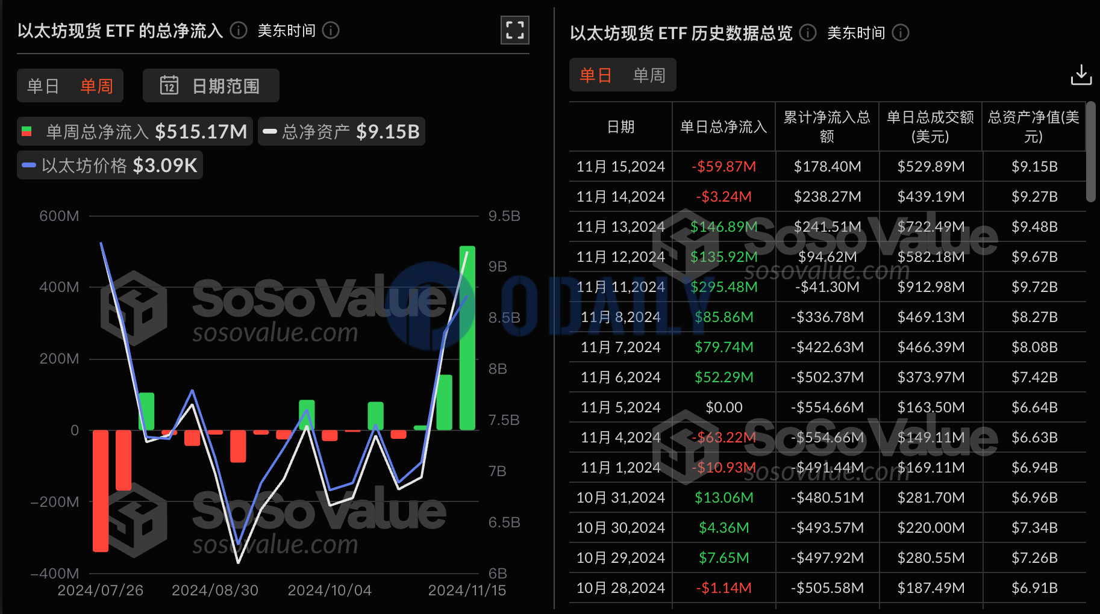
Task: Click the 2024/10/04 x-axis date label
Action: pyautogui.click(x=330, y=590)
